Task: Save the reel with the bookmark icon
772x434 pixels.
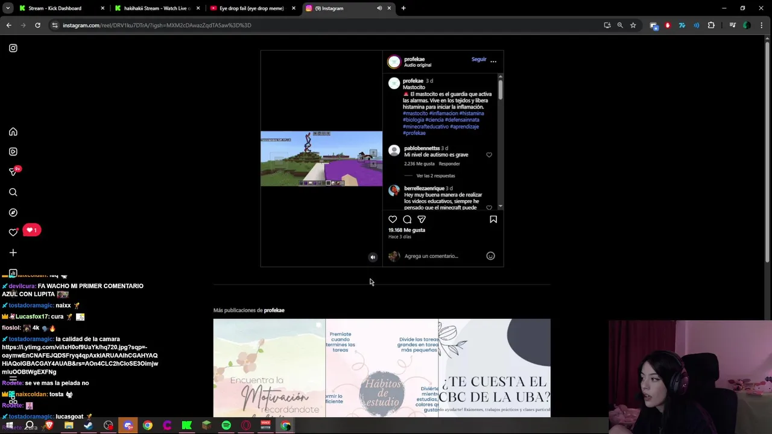Action: pyautogui.click(x=493, y=219)
